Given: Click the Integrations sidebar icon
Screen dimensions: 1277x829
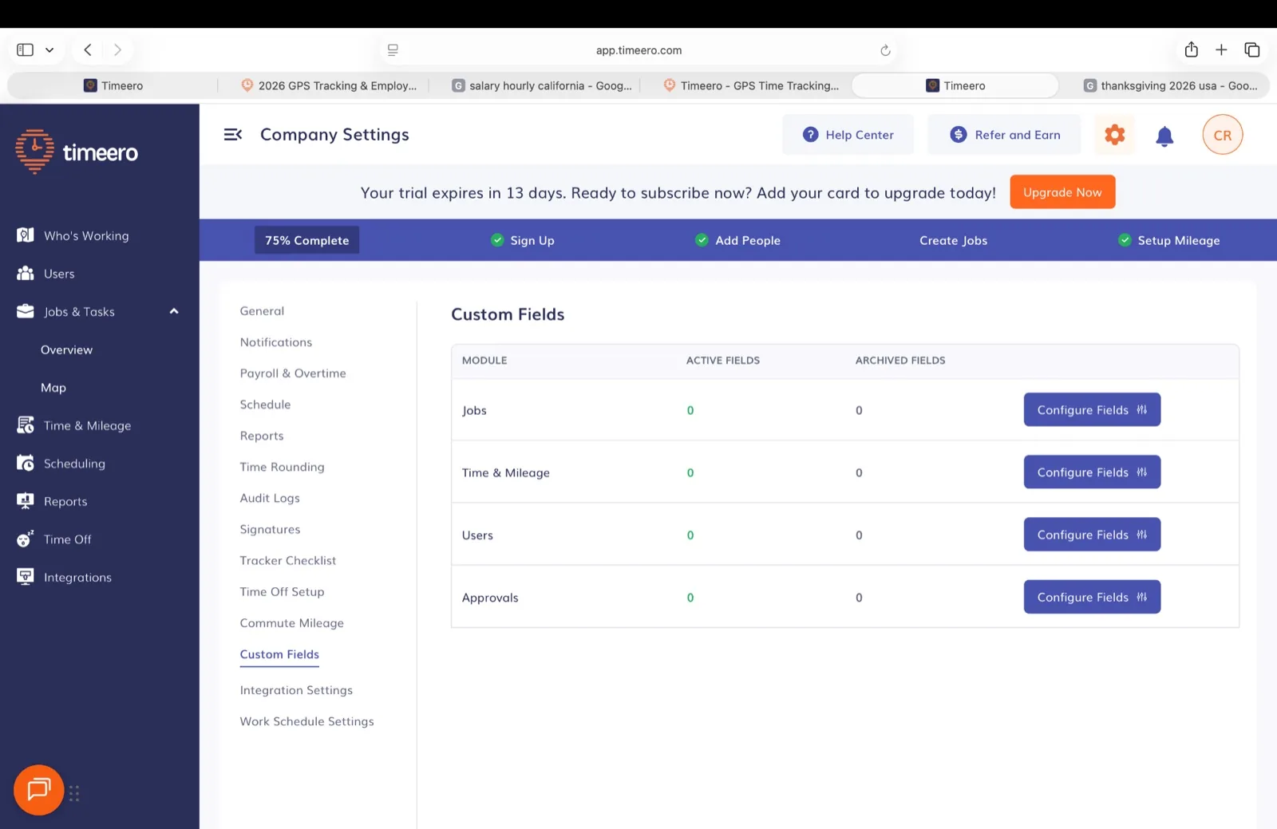Looking at the screenshot, I should click(26, 577).
